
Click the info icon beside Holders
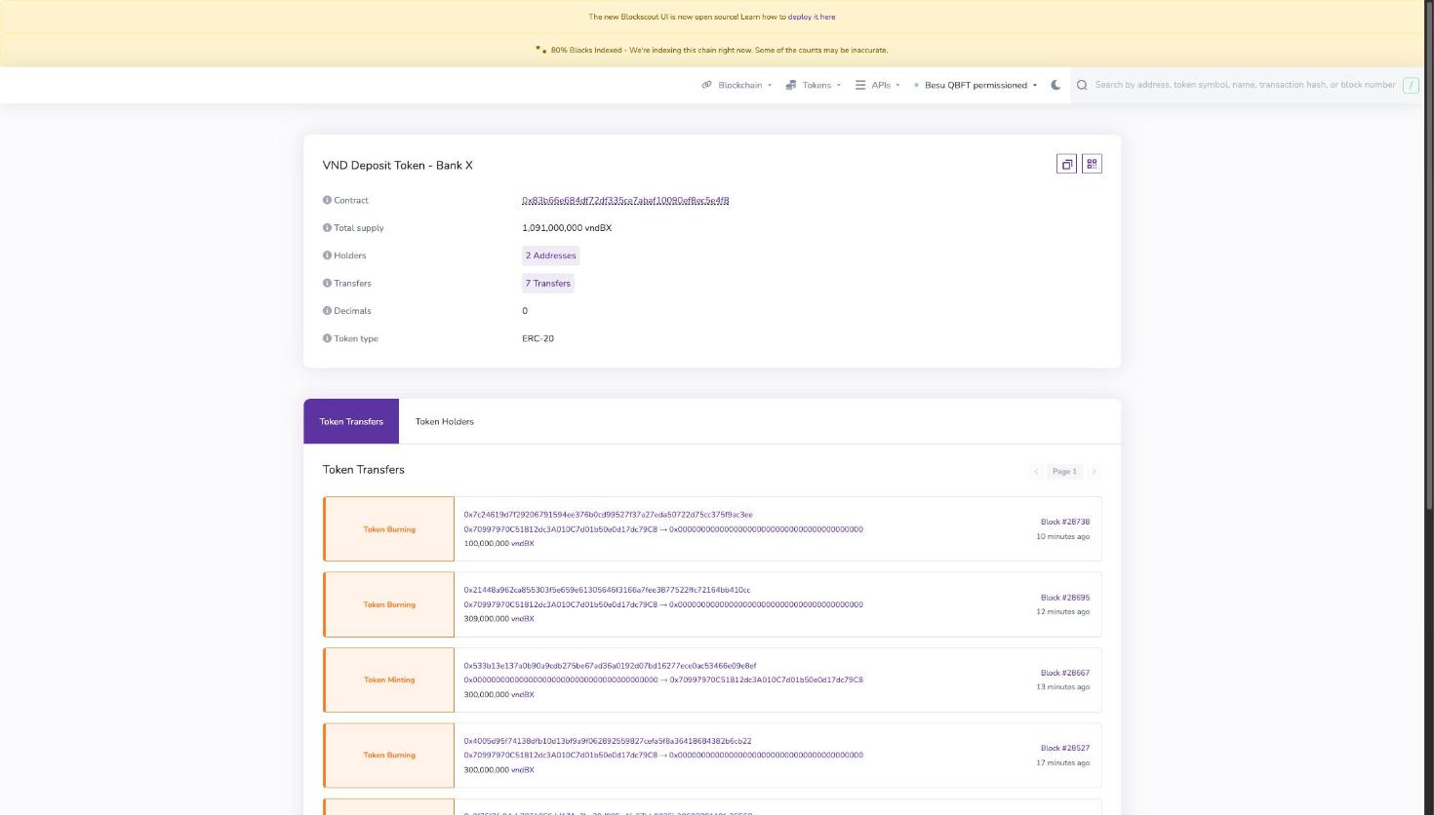pos(327,255)
